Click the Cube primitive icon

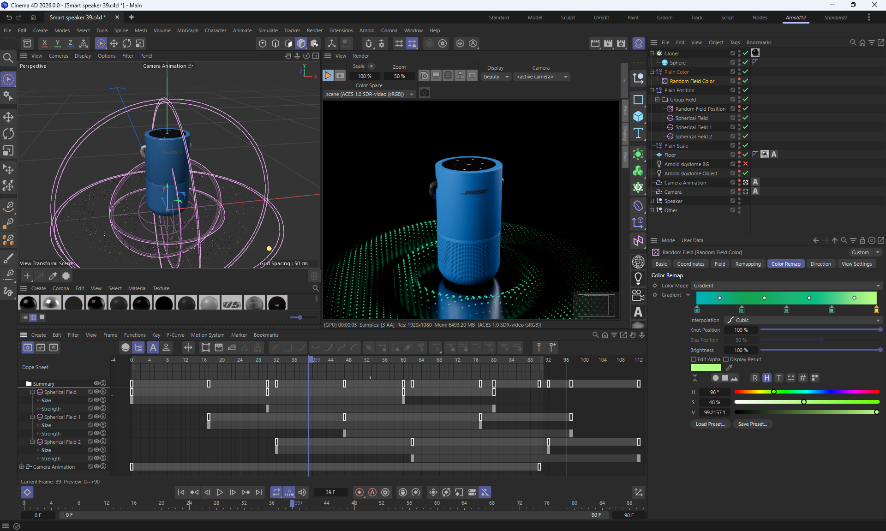click(638, 116)
